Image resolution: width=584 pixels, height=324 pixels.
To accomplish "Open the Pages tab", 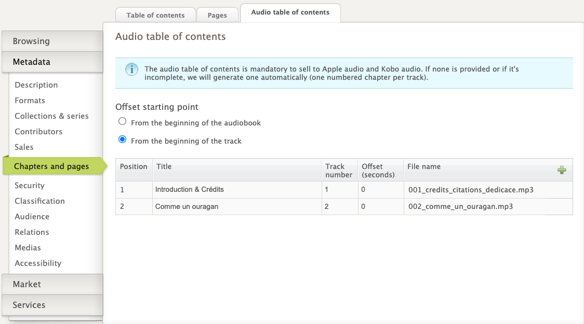I will click(x=217, y=15).
